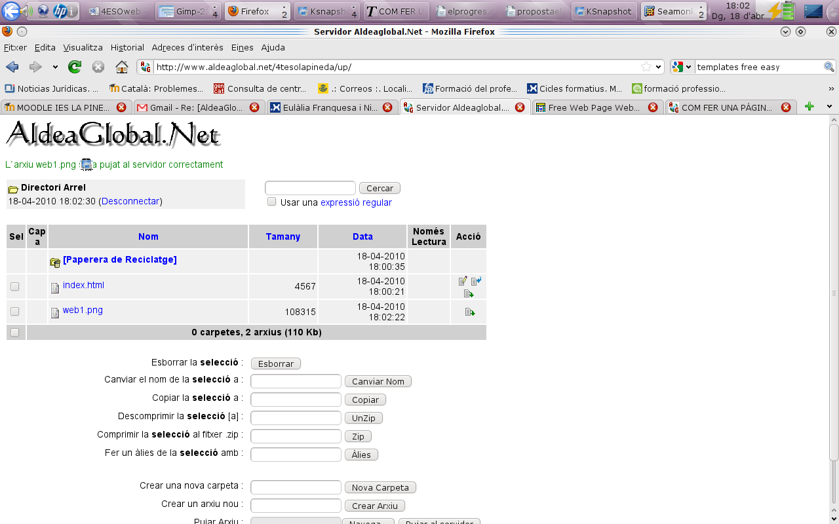Open the Ajuda menu
Viewport: 839px width, 524px height.
[x=273, y=47]
